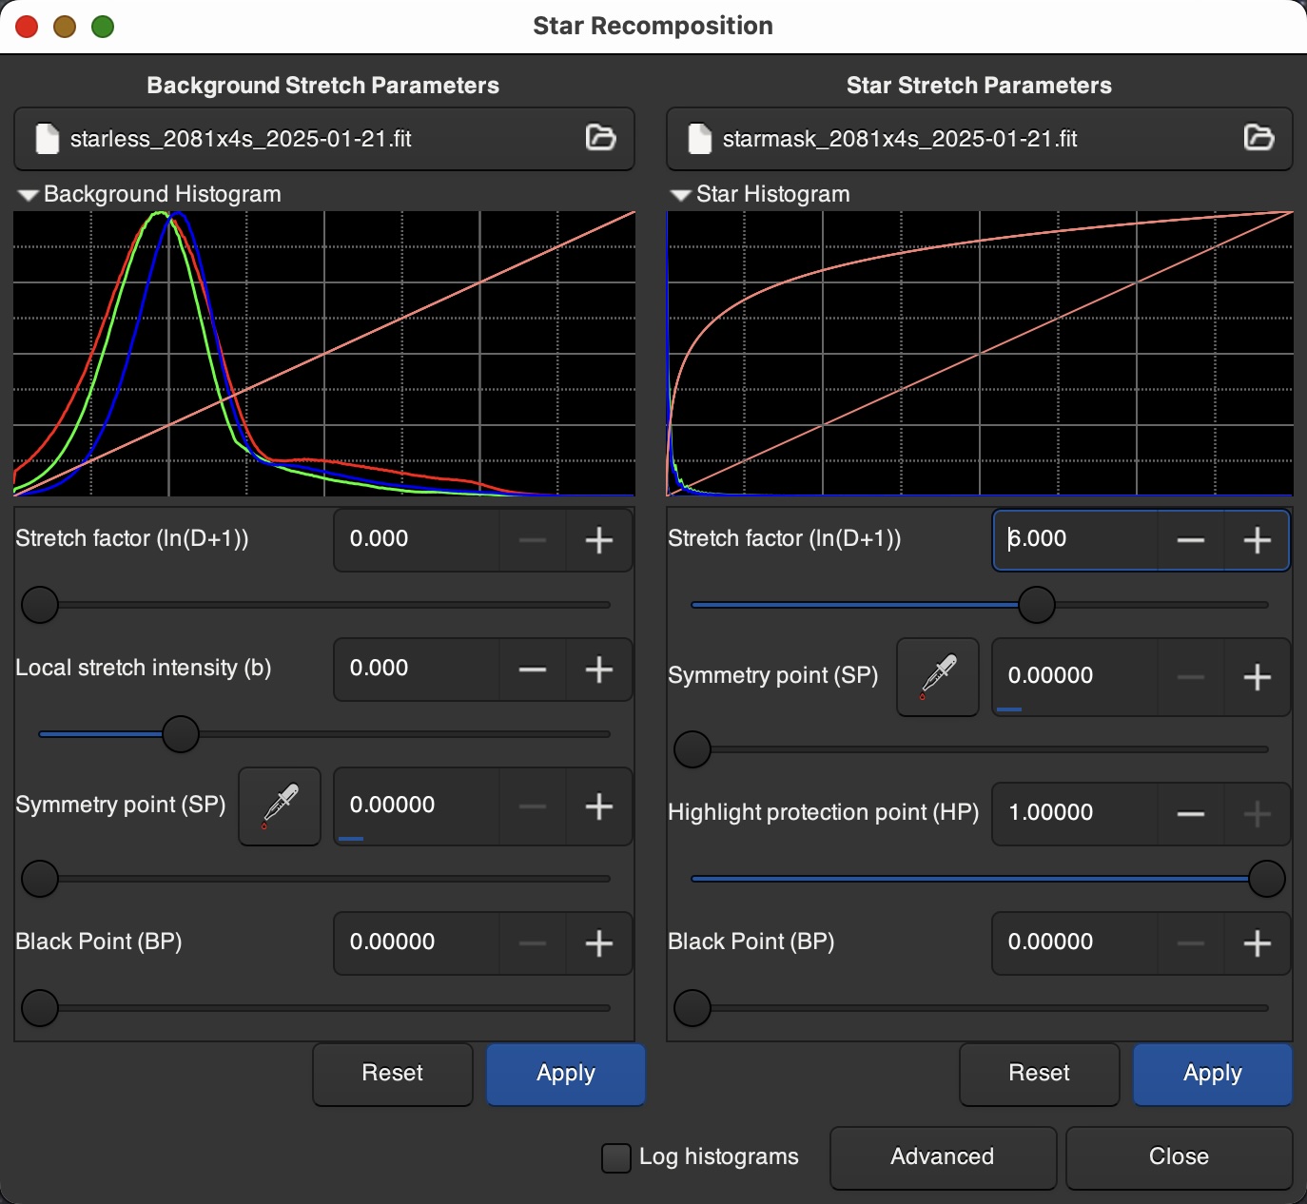The width and height of the screenshot is (1307, 1204).
Task: Increase the background symmetry point with plus
Action: click(x=598, y=806)
